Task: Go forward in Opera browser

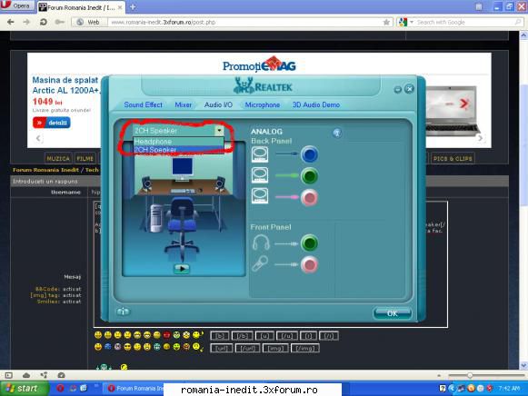Action: [26, 22]
